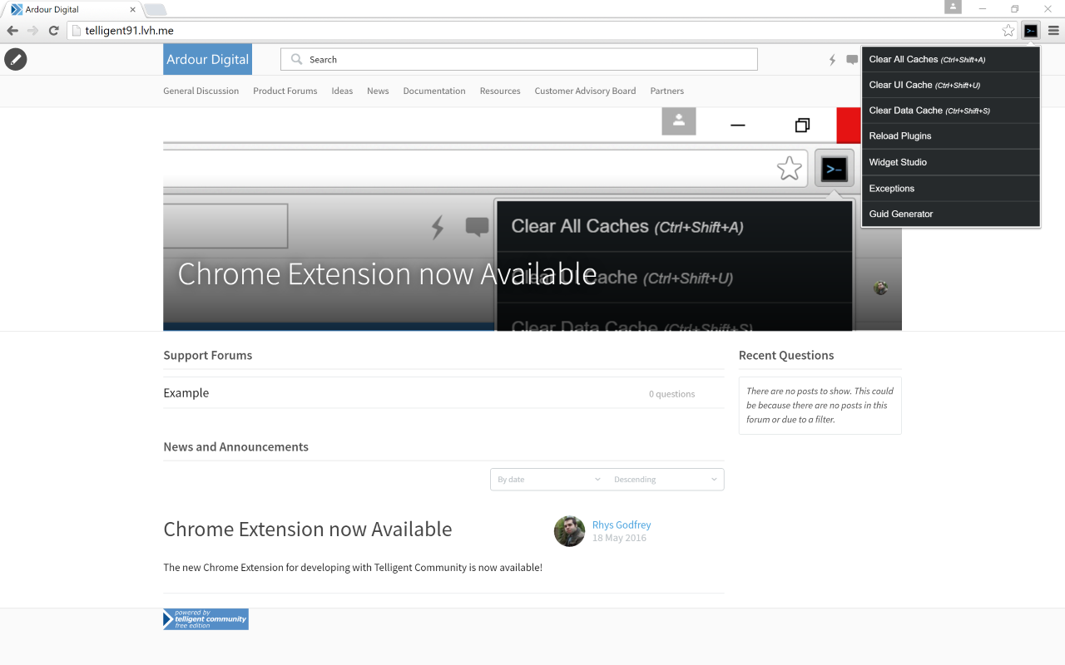Click the pencil edit icon top-left corner

[x=15, y=59]
